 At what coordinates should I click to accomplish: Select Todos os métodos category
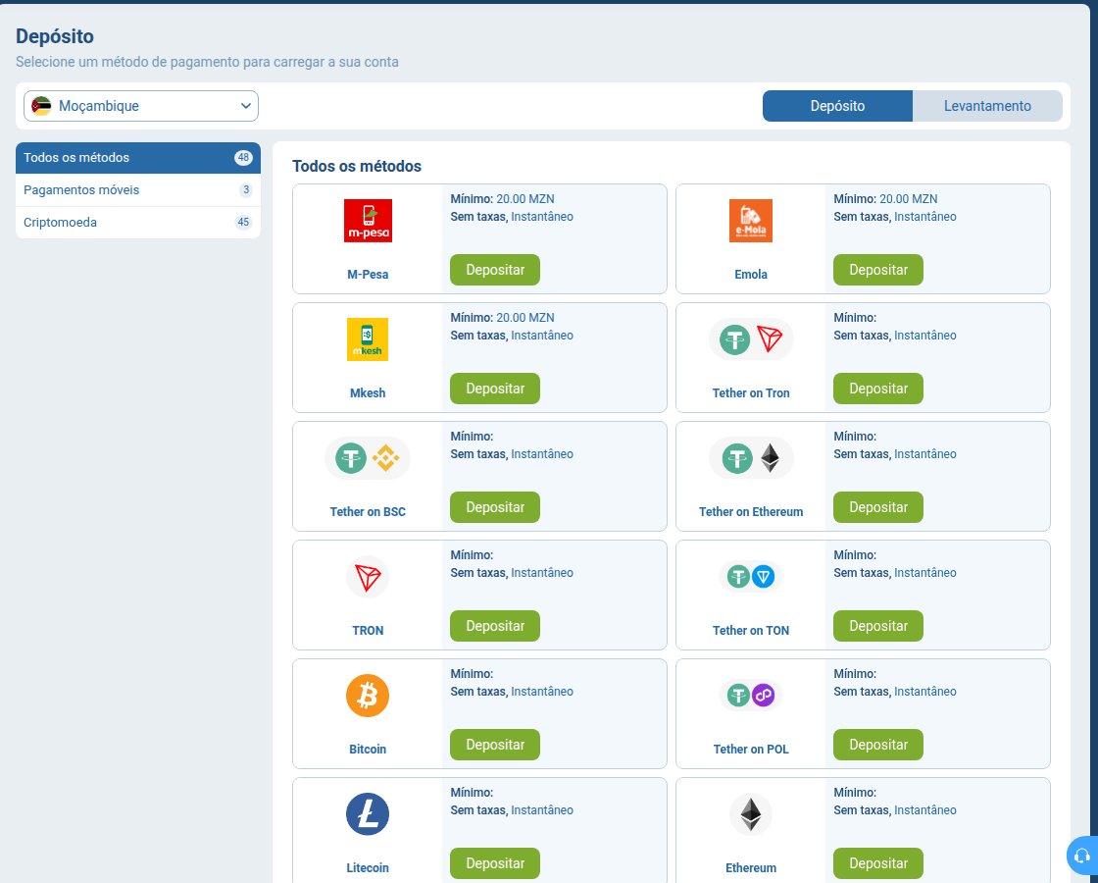pos(138,158)
